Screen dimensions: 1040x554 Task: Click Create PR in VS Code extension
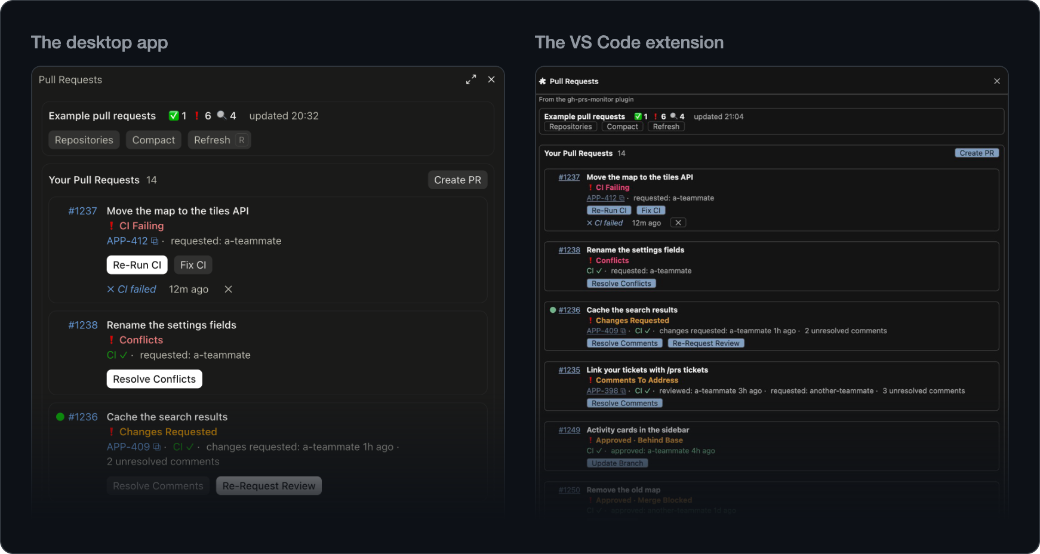click(x=977, y=153)
